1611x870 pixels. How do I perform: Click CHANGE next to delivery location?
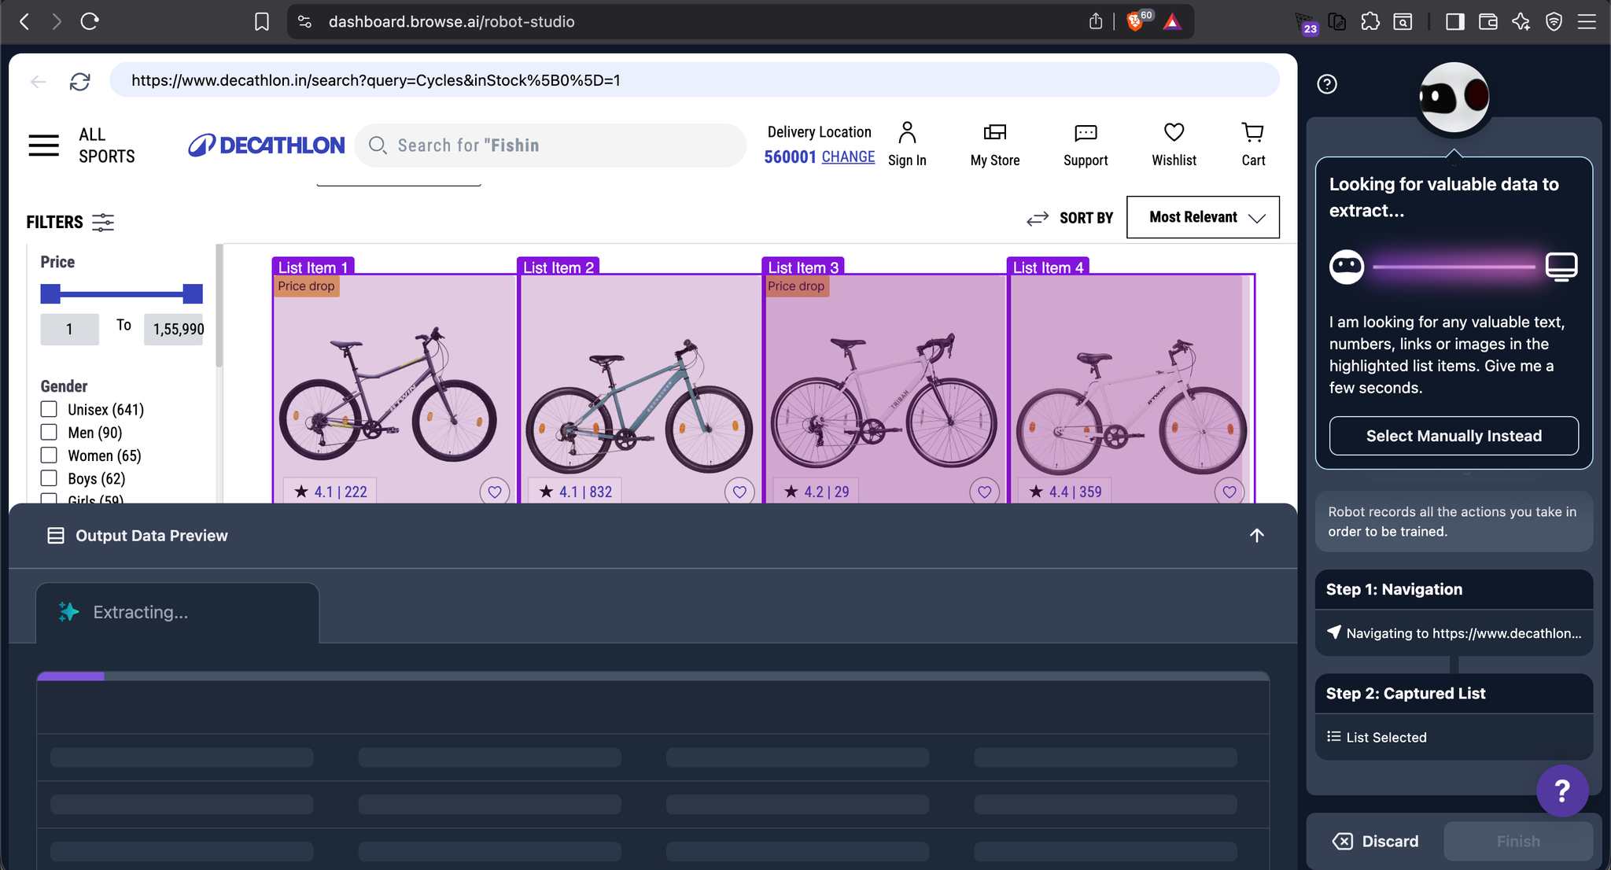(848, 157)
